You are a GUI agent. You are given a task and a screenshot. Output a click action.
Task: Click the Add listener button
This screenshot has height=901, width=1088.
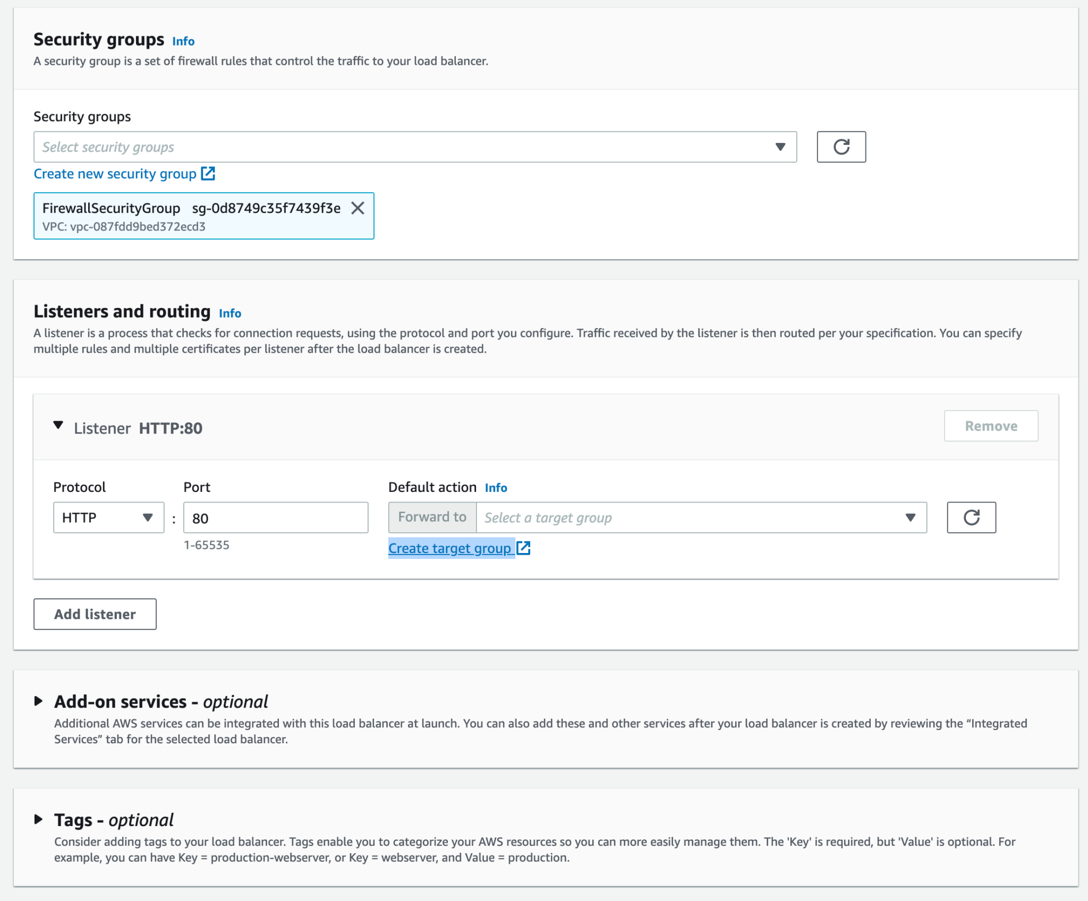coord(95,614)
